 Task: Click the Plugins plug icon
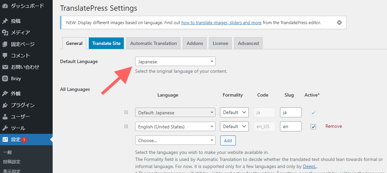point(5,105)
